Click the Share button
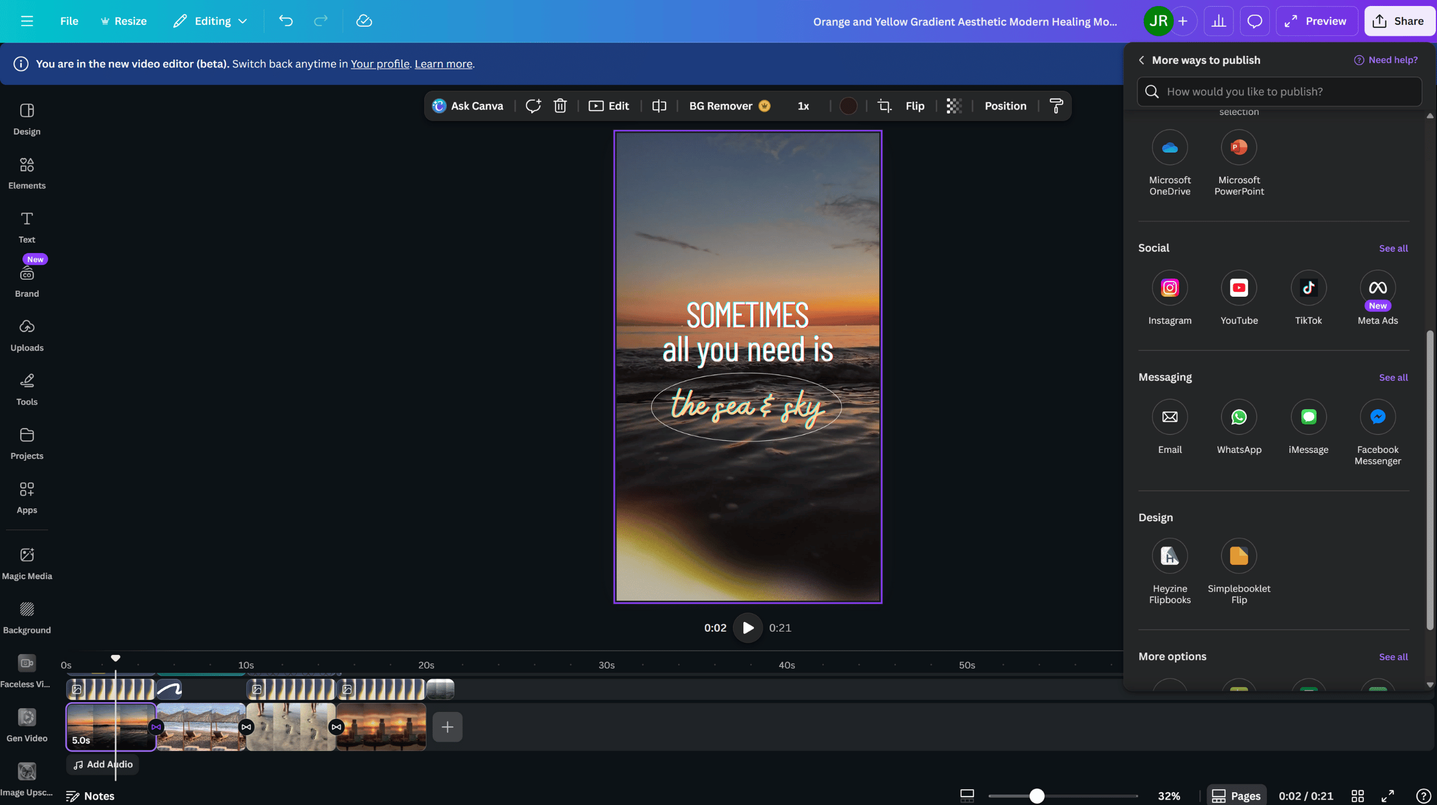 pos(1399,21)
